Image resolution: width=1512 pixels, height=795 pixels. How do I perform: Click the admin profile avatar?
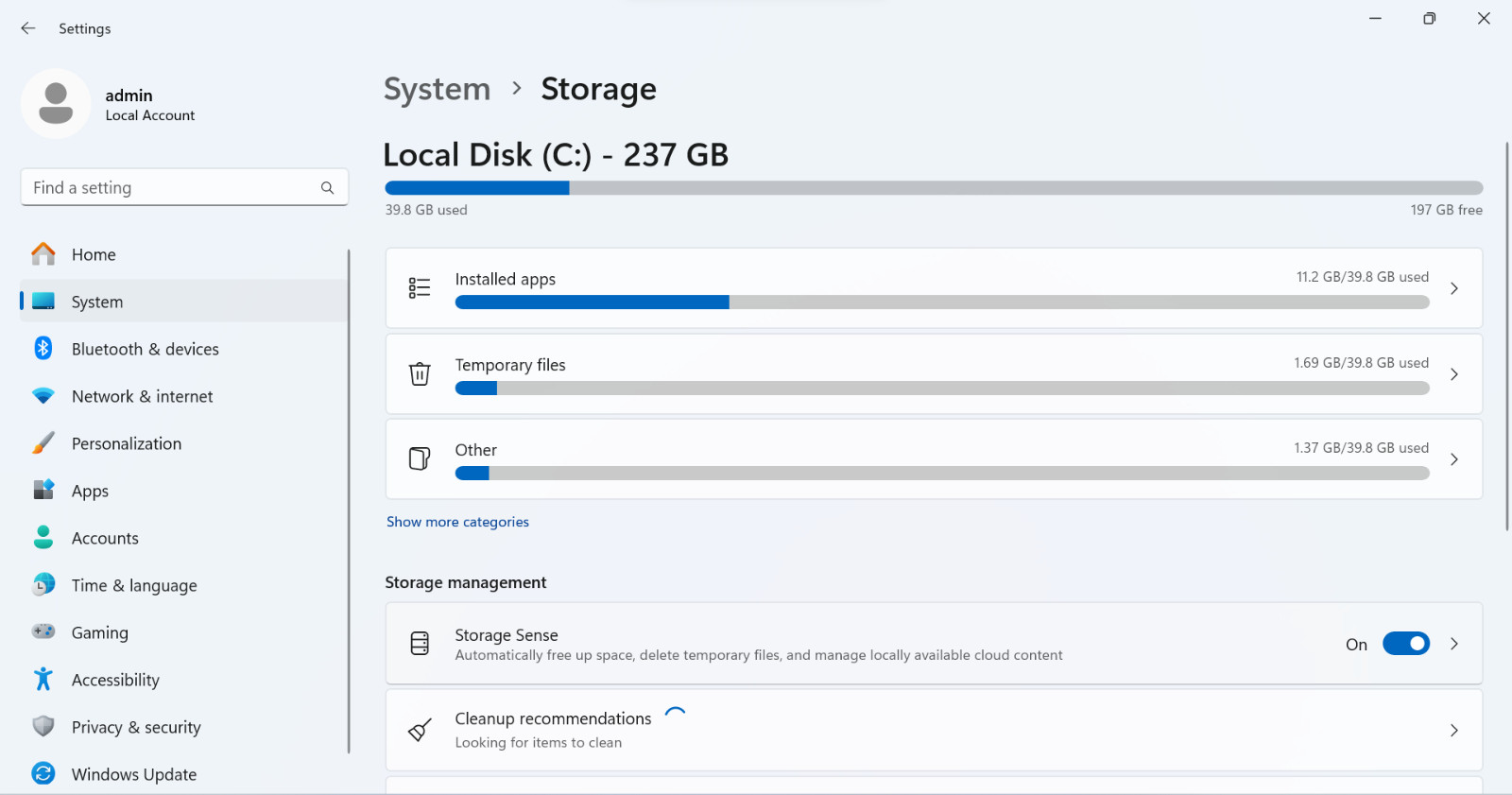coord(56,104)
